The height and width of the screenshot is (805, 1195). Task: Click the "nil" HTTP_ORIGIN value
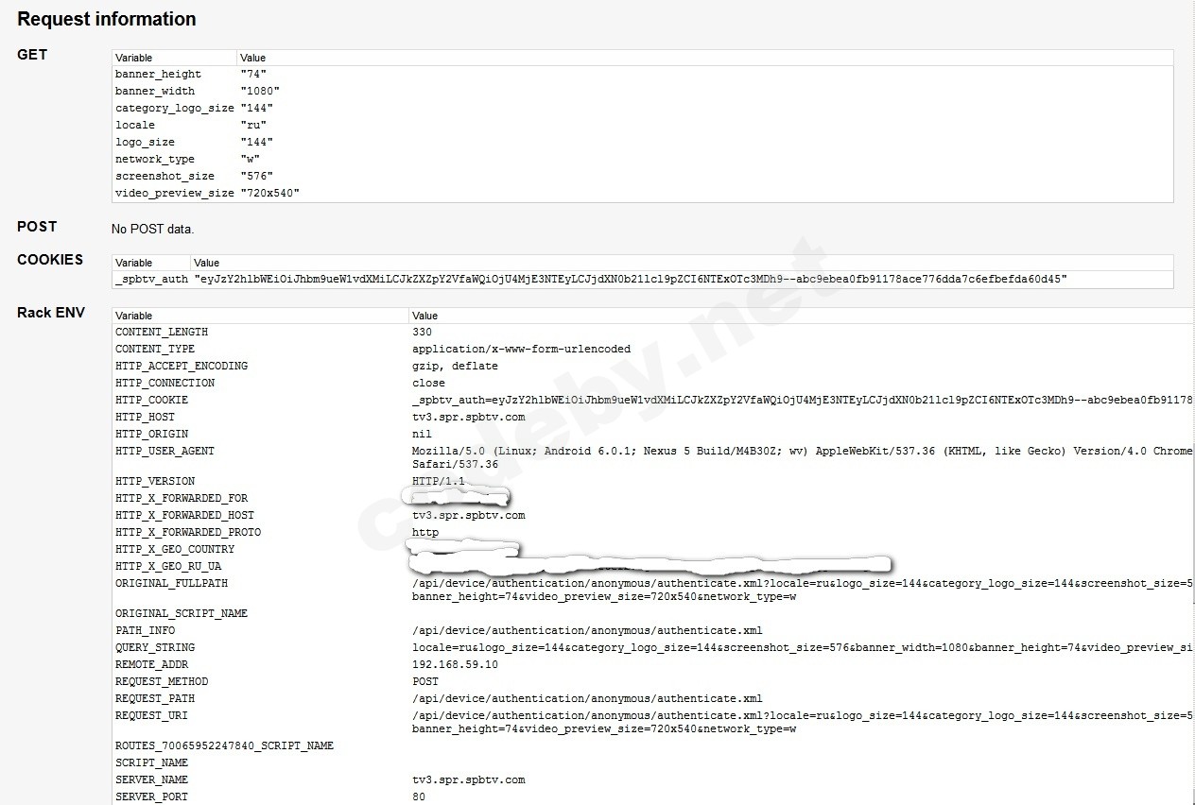coord(422,435)
